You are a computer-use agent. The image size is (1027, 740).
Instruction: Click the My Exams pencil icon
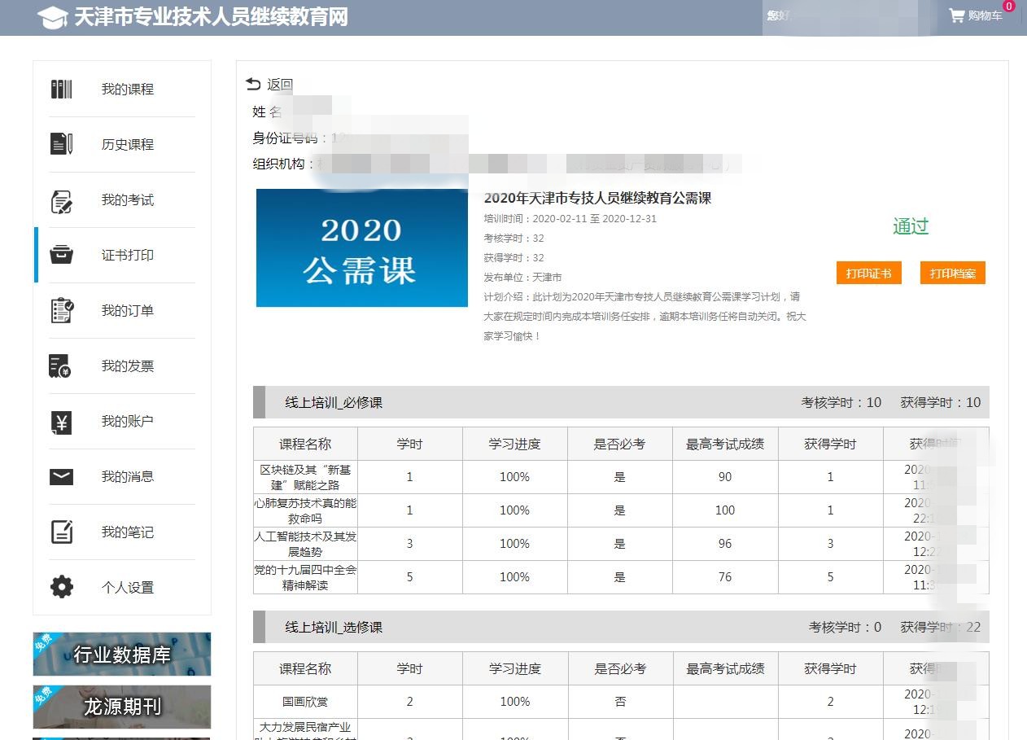[62, 200]
